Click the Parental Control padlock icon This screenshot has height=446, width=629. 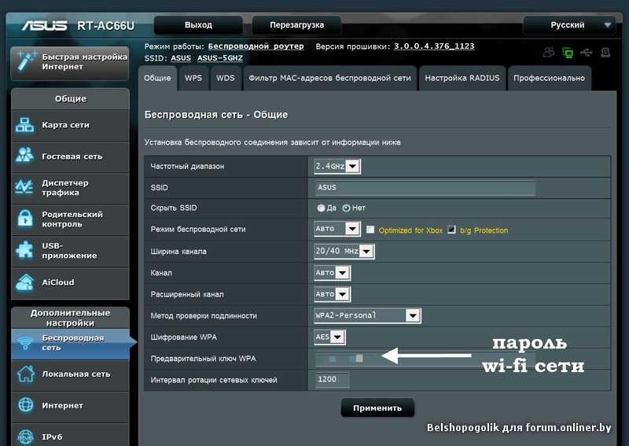pyautogui.click(x=25, y=219)
